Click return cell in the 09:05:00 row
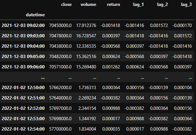This screenshot has width=196, height=135. (111, 57)
